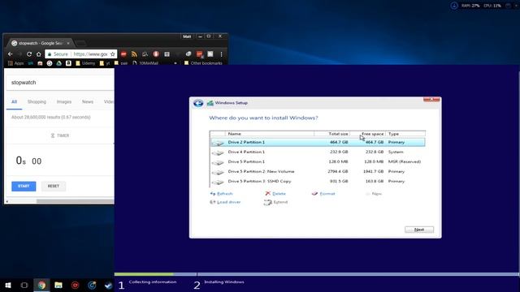Open Task View on the taskbar
The height and width of the screenshot is (292, 520).
coord(24,285)
